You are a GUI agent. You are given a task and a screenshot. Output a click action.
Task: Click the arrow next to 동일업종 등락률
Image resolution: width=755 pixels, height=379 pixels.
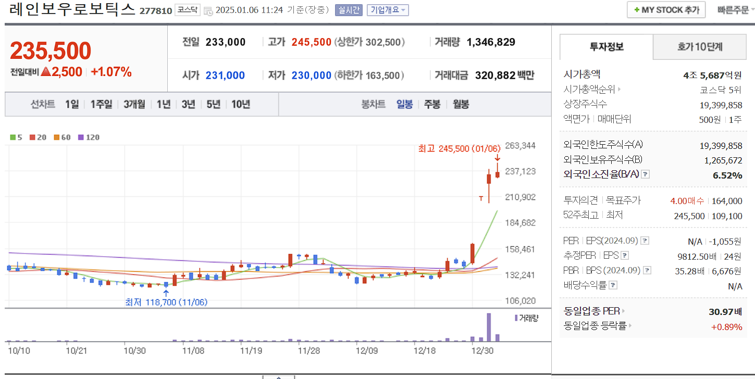click(x=630, y=326)
